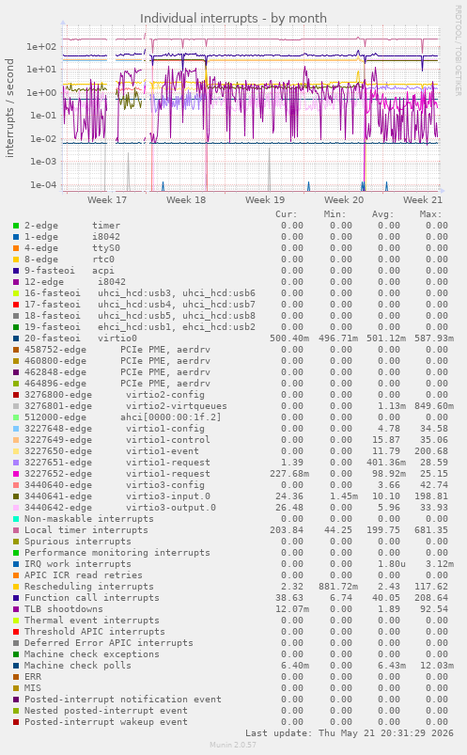Click the 1.80u average for IRQ work interrupts

pyautogui.click(x=392, y=564)
